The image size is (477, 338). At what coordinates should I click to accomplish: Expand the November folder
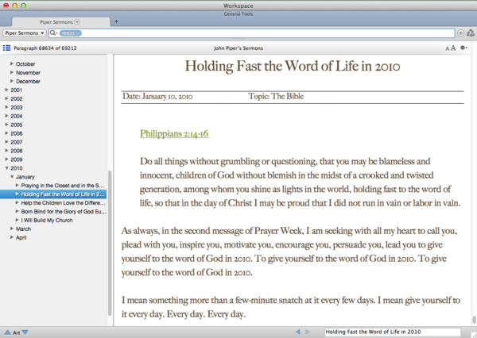[x=12, y=72]
